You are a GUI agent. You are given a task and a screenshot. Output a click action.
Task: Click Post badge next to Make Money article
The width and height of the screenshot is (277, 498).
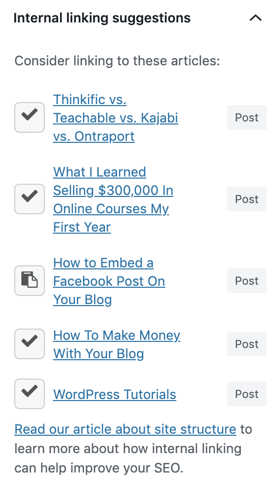[x=247, y=344]
